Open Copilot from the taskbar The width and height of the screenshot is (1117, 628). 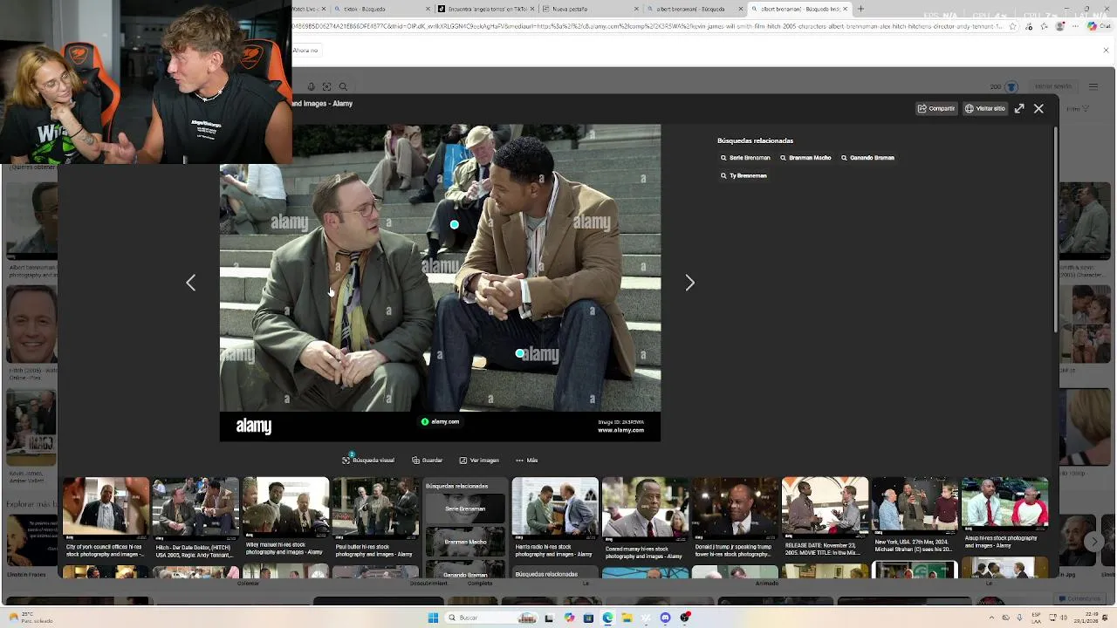coord(569,618)
